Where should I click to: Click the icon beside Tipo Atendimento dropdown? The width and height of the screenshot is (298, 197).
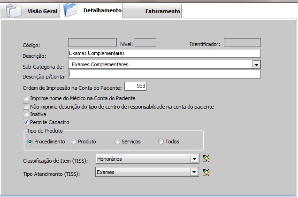click(x=206, y=172)
